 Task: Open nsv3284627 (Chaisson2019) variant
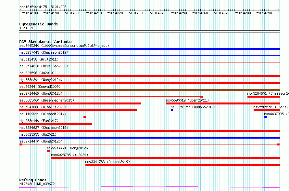[x=44, y=128]
